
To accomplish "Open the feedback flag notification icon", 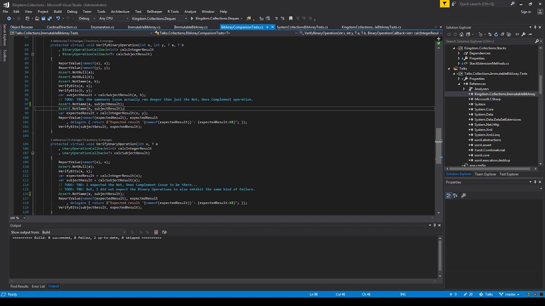I will [x=445, y=4].
